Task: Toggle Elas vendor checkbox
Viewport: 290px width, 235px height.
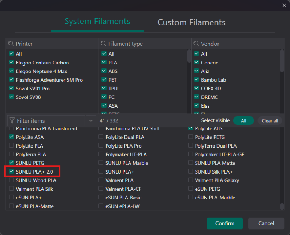Action: pyautogui.click(x=197, y=106)
